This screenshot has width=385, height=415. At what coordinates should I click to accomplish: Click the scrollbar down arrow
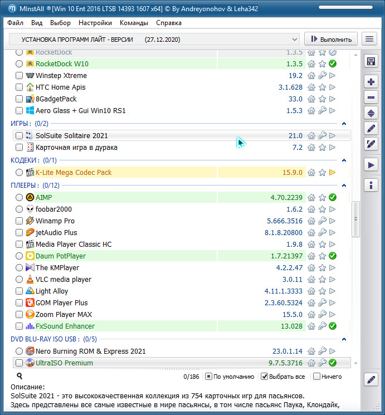click(x=355, y=363)
